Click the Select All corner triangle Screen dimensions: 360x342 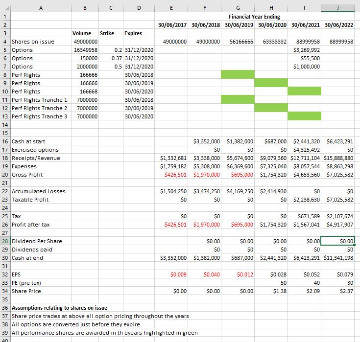click(7, 8)
